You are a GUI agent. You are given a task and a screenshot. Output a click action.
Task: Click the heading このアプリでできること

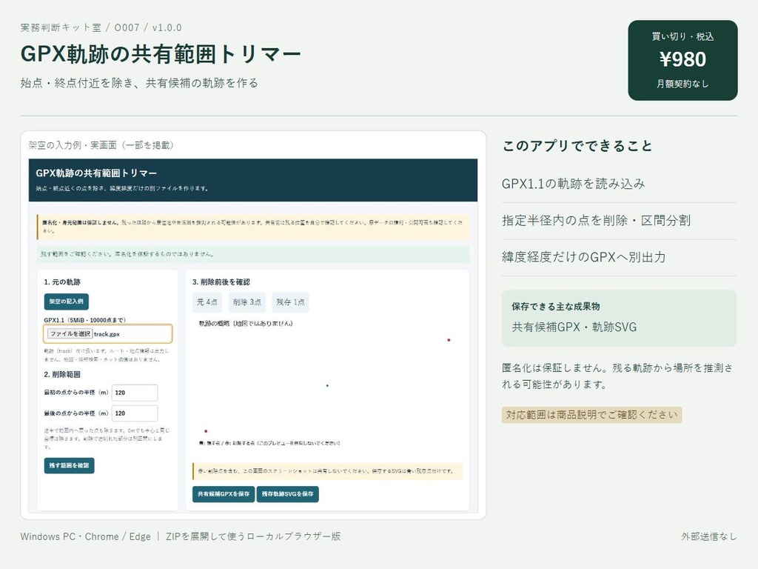tap(577, 146)
